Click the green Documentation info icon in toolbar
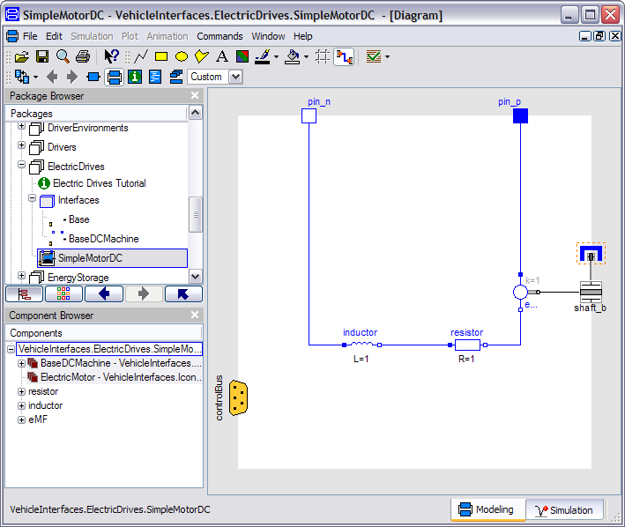 (x=135, y=77)
